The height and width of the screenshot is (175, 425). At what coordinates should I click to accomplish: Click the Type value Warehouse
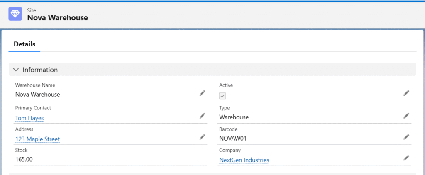tap(234, 117)
